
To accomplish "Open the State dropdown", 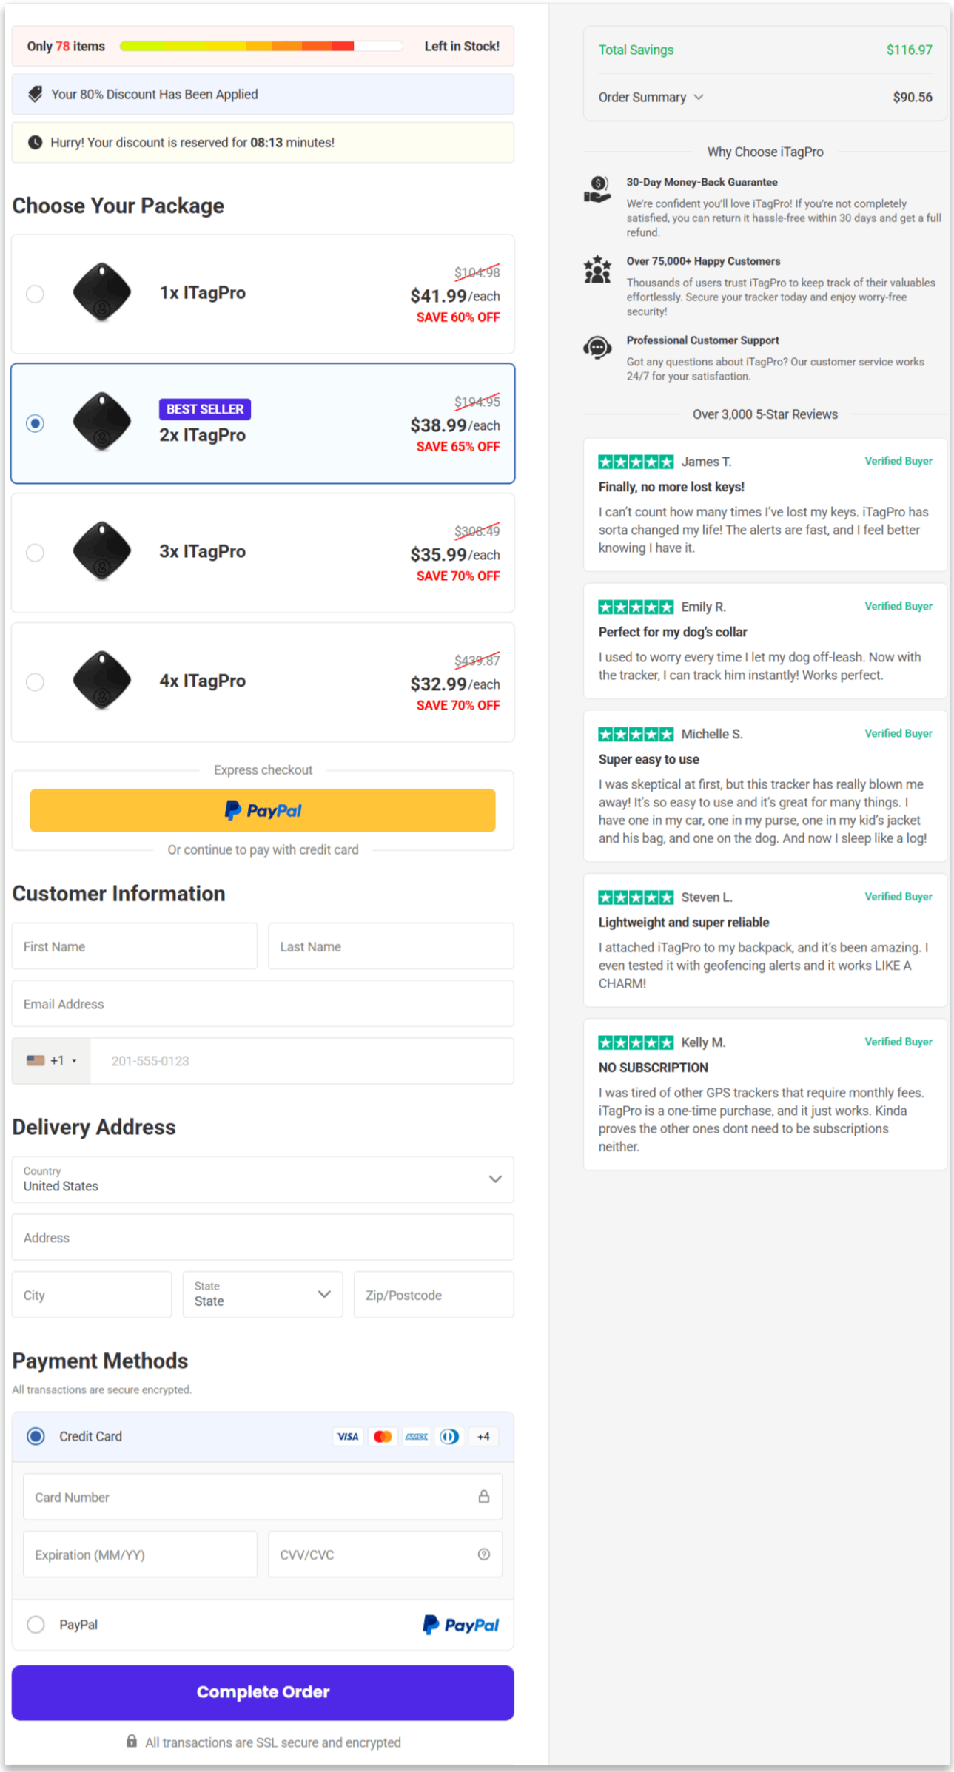I will [263, 1295].
